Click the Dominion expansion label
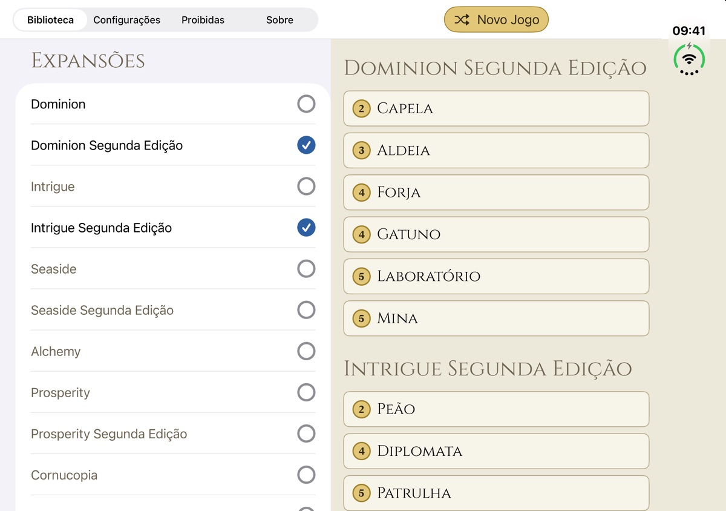The height and width of the screenshot is (511, 726). point(58,104)
